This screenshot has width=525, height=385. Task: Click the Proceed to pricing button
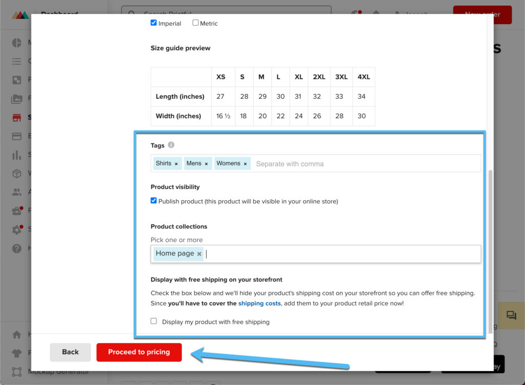tap(139, 352)
